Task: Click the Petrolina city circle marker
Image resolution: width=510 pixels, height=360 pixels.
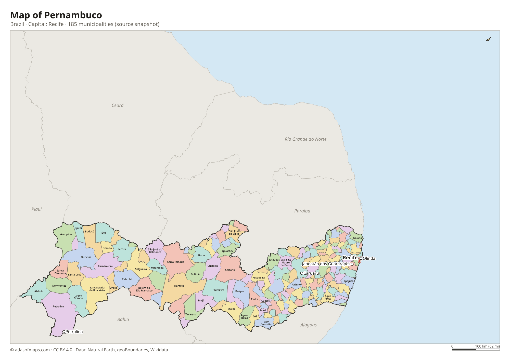Action: pyautogui.click(x=64, y=332)
